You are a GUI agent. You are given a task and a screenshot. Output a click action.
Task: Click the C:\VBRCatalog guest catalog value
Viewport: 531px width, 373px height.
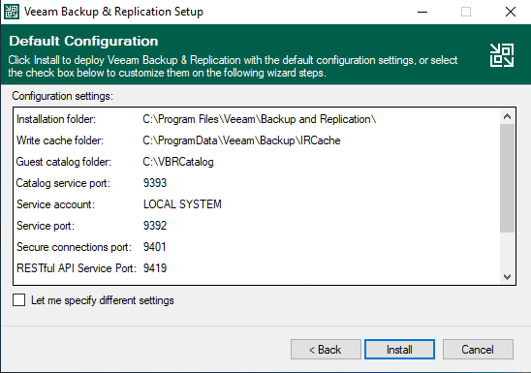[x=178, y=162]
